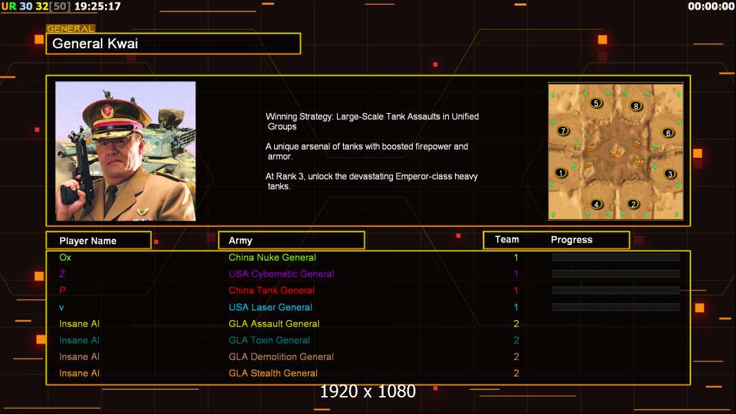Viewport: 736px width, 414px height.
Task: Click USA Laser General army entry
Action: click(x=271, y=307)
